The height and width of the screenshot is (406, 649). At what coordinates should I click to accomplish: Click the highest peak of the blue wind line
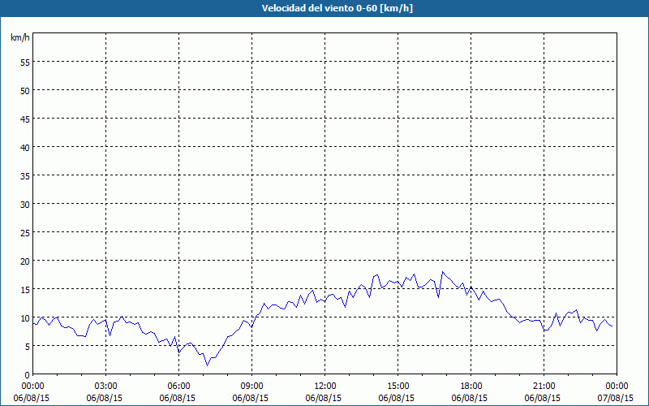pos(443,272)
